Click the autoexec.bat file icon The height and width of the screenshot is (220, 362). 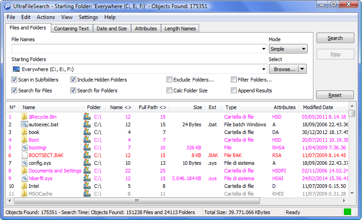click(24, 124)
